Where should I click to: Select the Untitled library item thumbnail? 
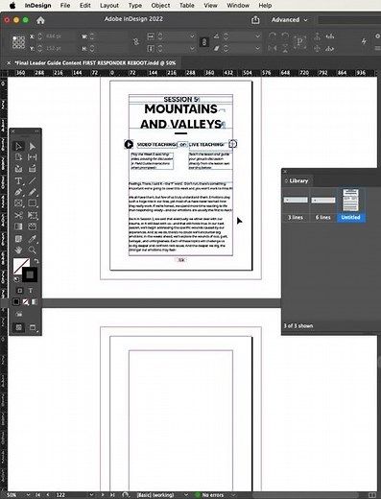click(x=351, y=200)
